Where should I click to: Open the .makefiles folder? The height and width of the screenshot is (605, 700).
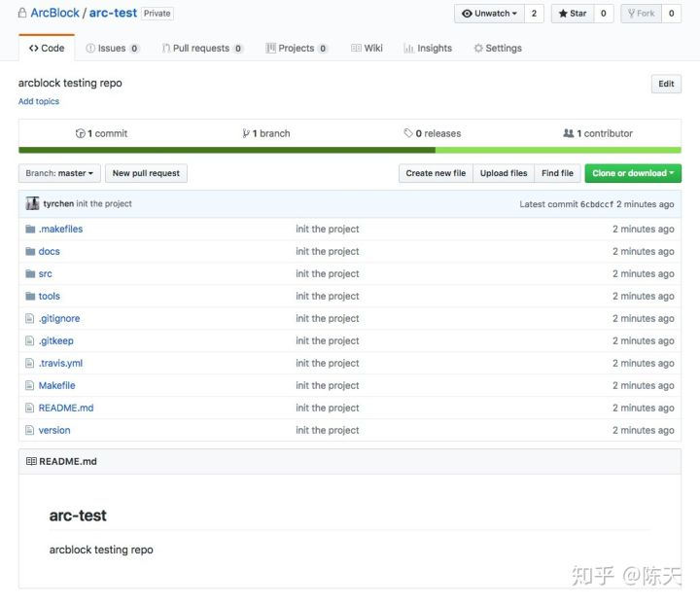point(60,229)
